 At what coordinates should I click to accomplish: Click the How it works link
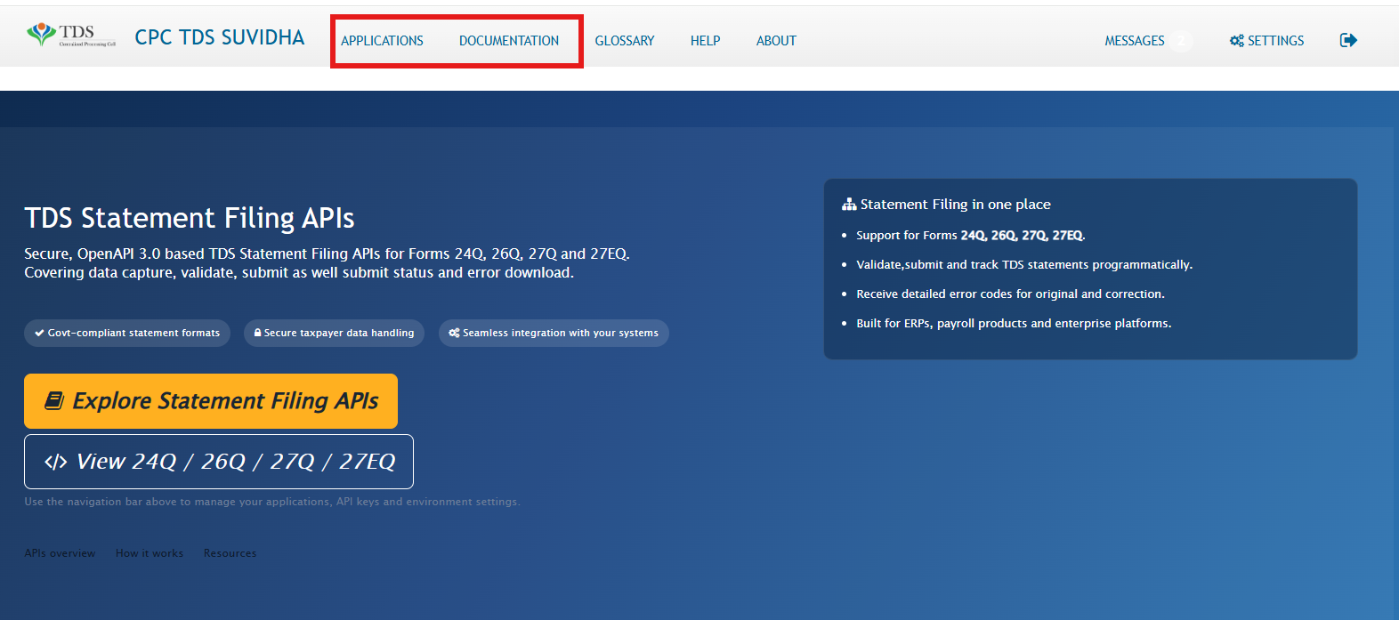[x=150, y=553]
